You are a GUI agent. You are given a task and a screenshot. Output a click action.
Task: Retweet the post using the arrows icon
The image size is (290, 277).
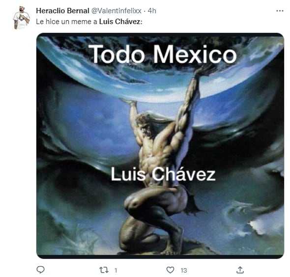(x=104, y=270)
